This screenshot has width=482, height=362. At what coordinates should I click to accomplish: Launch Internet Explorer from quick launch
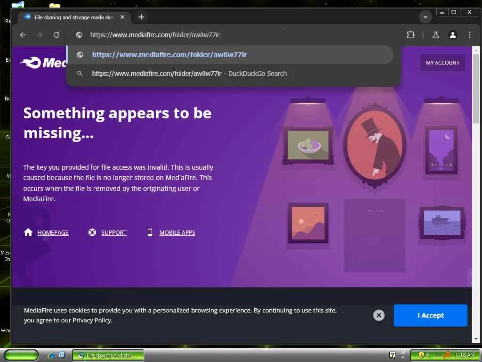(51, 355)
